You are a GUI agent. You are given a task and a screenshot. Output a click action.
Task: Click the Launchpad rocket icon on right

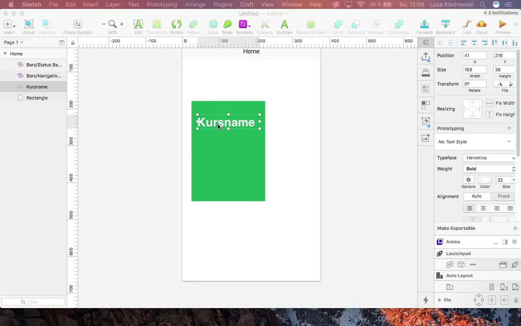point(514,265)
